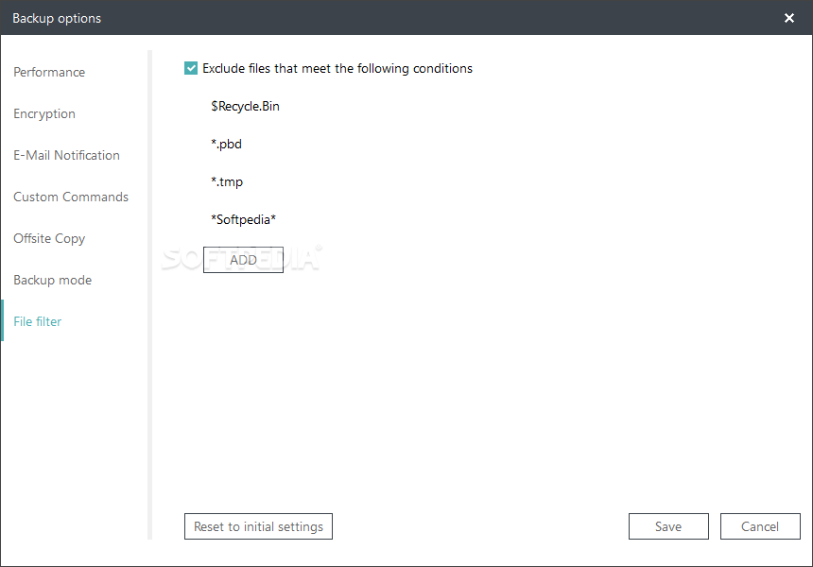Cancel the backup options dialog

(760, 526)
